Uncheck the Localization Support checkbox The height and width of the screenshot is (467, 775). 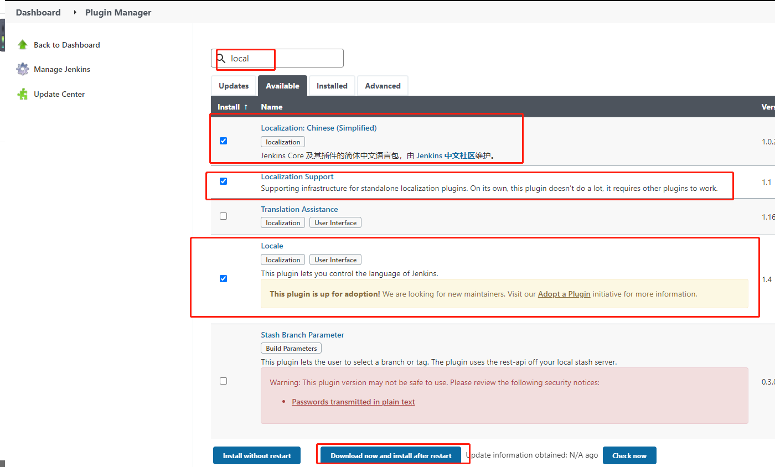click(223, 181)
